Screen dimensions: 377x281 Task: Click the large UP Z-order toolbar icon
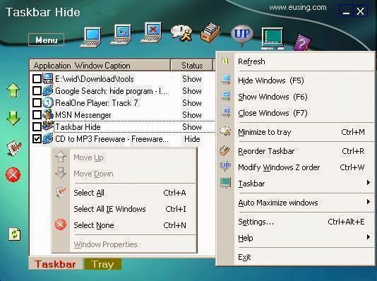pyautogui.click(x=242, y=35)
